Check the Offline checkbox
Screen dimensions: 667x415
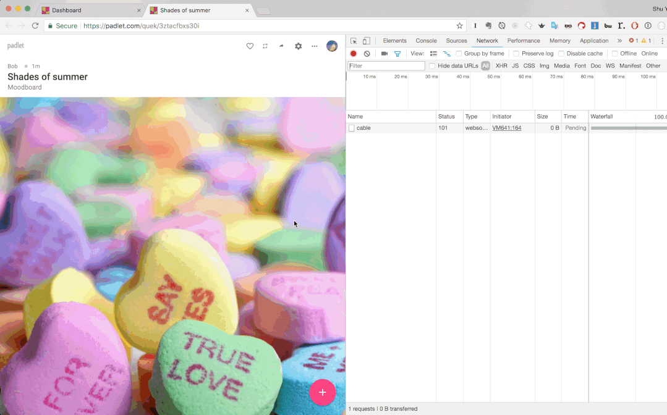614,54
